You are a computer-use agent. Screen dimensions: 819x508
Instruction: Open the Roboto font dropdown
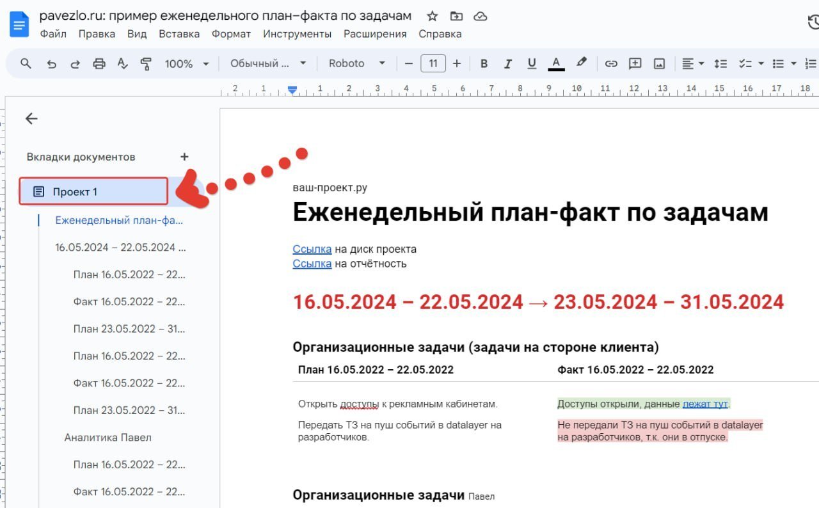[356, 63]
